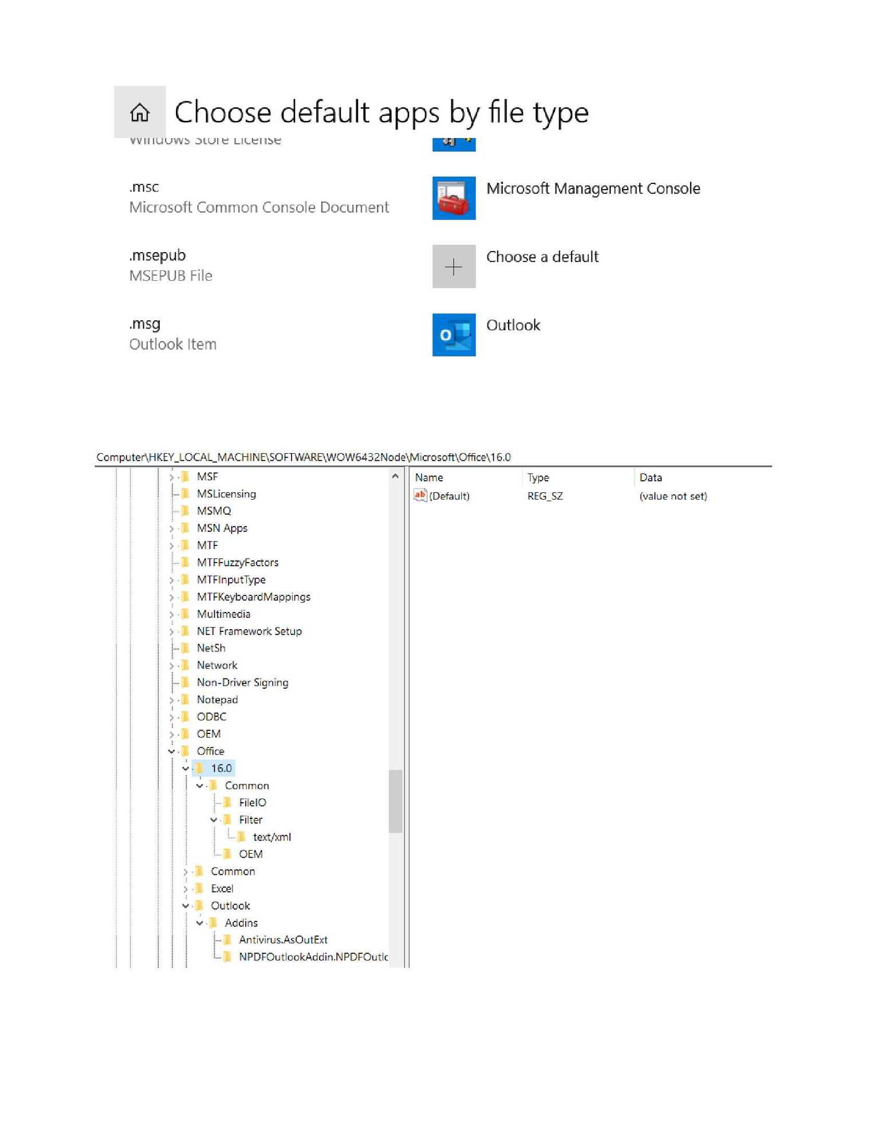Click the Home icon in Settings
Image resolution: width=885 pixels, height=1146 pixels.
(140, 112)
